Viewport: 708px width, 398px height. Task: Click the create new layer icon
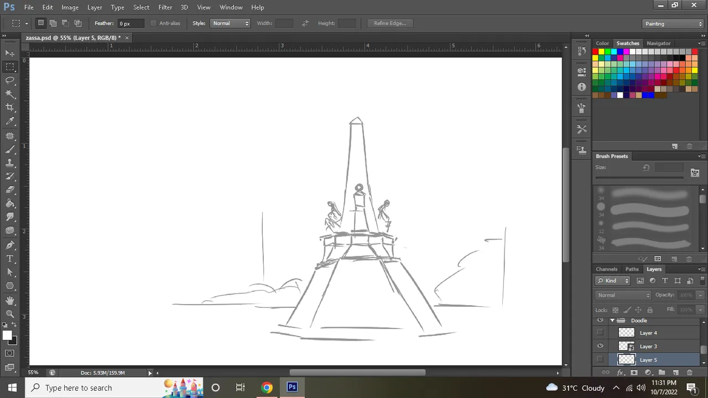[675, 373]
